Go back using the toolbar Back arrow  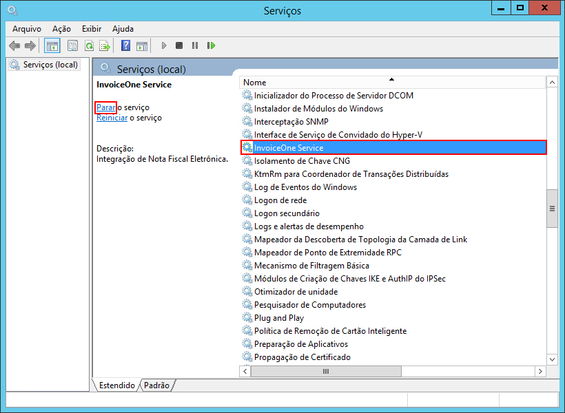14,45
